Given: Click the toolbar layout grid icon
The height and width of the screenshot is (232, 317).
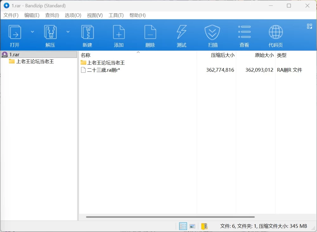Looking at the screenshot, I should click(309, 26).
